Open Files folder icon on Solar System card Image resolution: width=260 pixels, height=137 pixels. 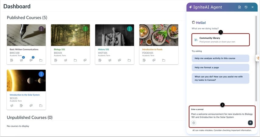pyautogui.click(x=41, y=106)
